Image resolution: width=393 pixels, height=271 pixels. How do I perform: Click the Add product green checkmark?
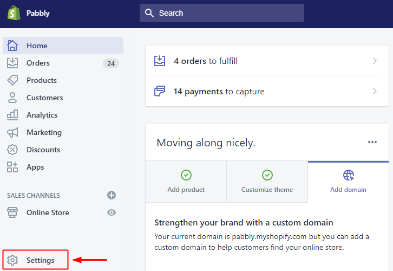tap(186, 175)
